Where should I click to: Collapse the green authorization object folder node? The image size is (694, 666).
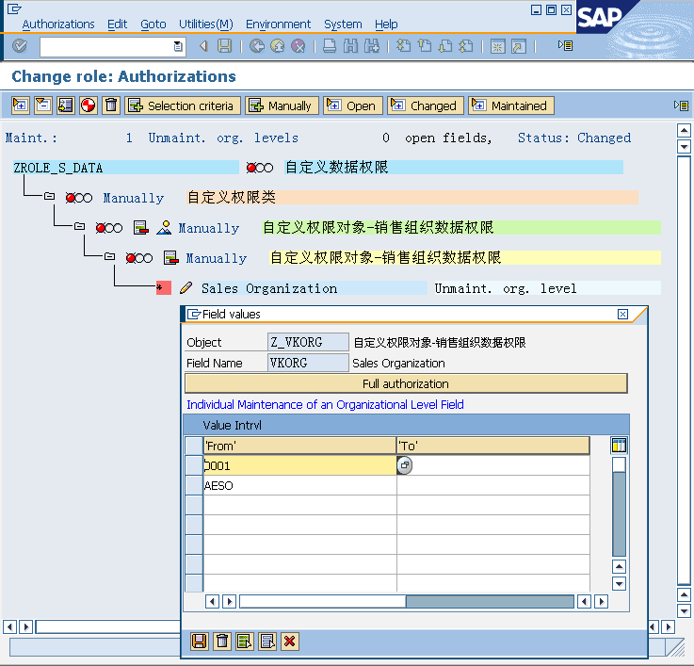pyautogui.click(x=79, y=226)
